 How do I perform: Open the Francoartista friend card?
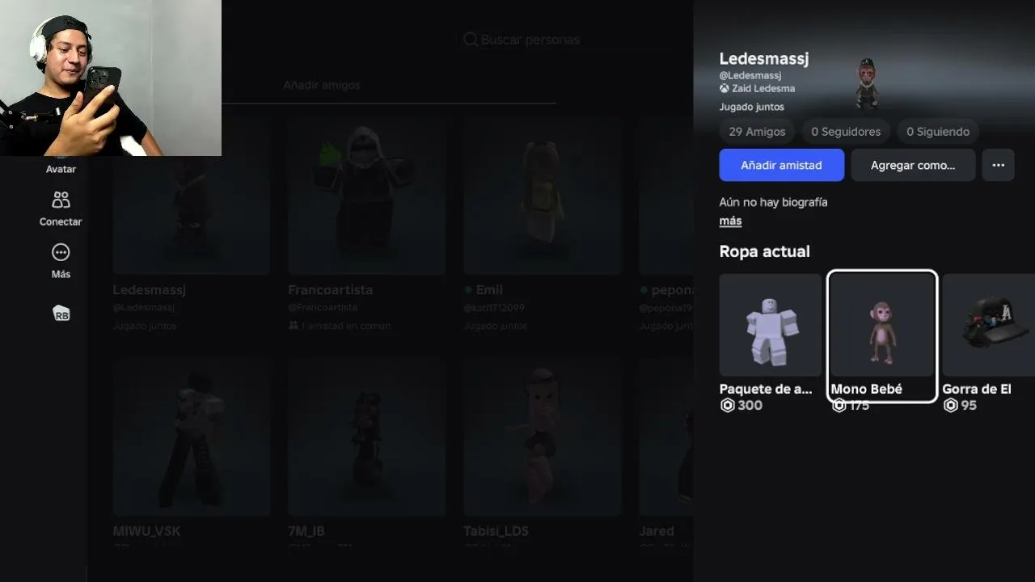366,223
